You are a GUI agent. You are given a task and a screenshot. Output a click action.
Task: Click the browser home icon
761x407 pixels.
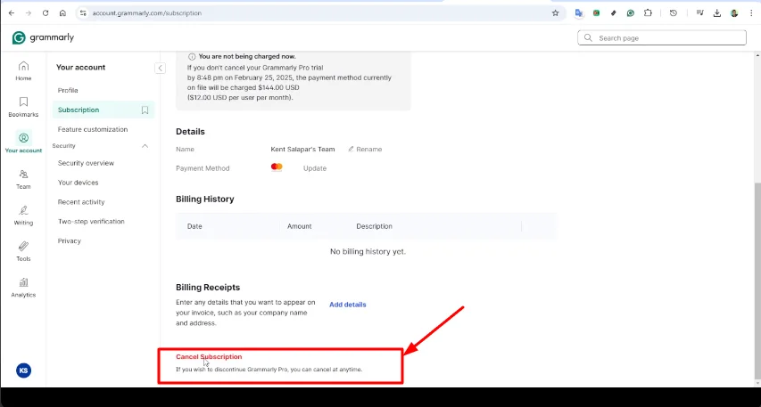pyautogui.click(x=62, y=13)
